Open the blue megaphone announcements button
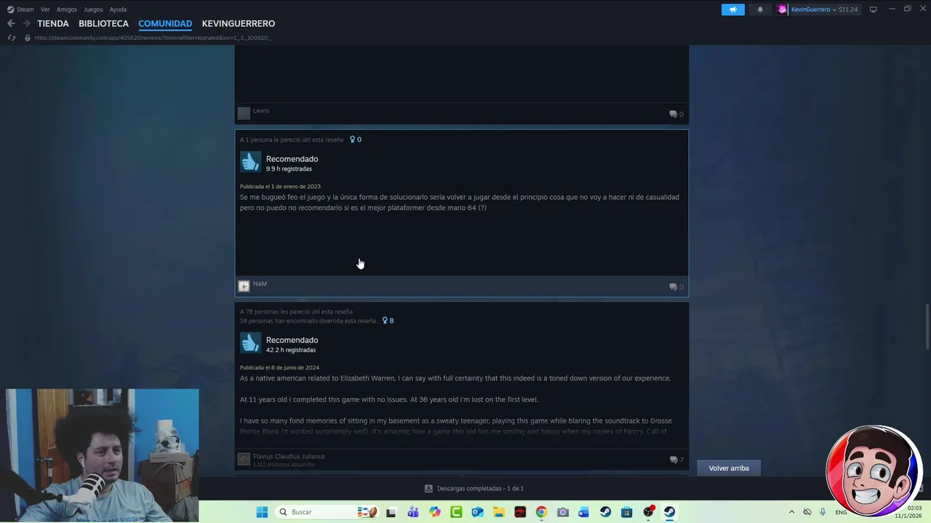Image resolution: width=931 pixels, height=523 pixels. [733, 9]
